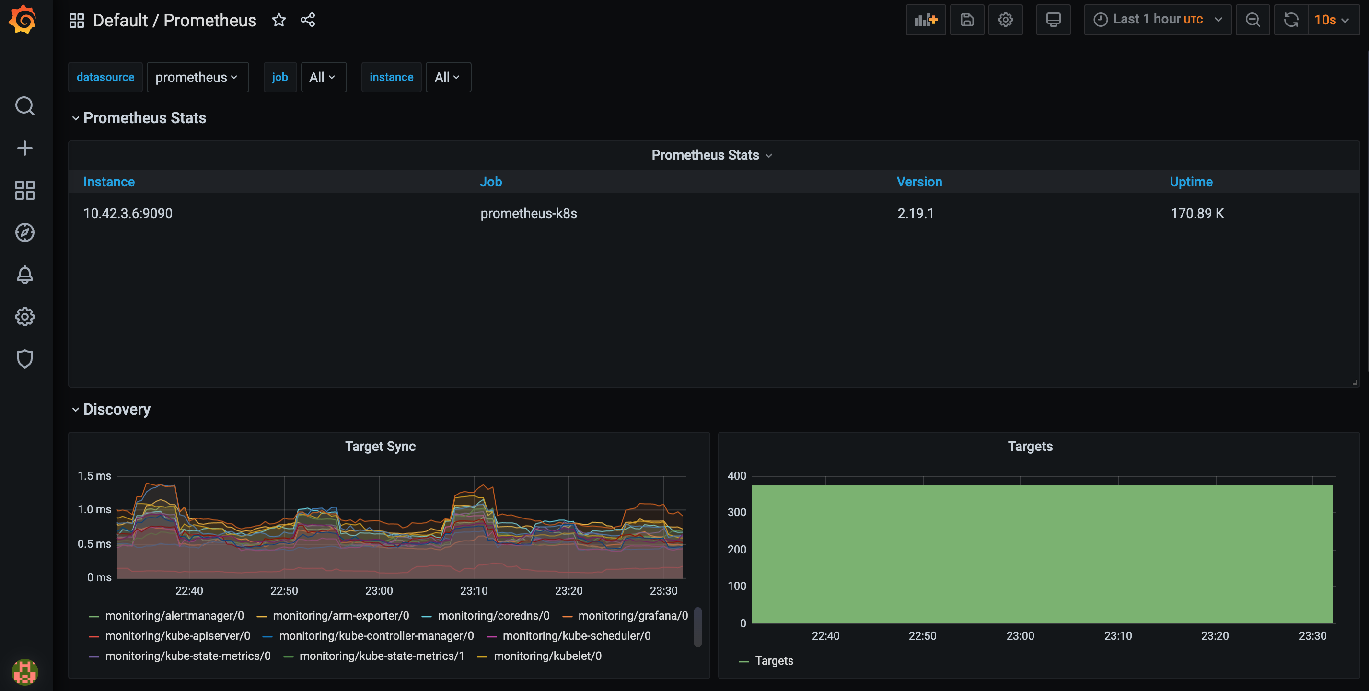Open the prometheus datasource selector
Viewport: 1369px width, 691px height.
[x=197, y=77]
